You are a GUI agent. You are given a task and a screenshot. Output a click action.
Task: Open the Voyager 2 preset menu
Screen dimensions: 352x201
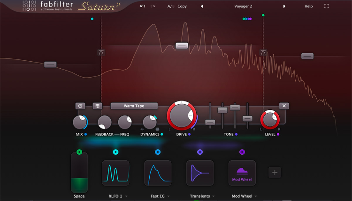point(243,7)
